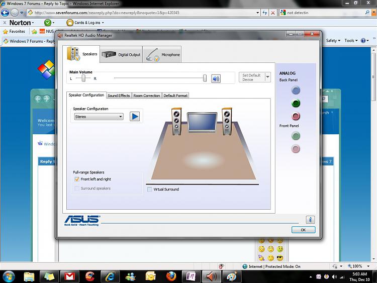
Task: Play the speaker configuration test sound
Action: click(x=135, y=117)
